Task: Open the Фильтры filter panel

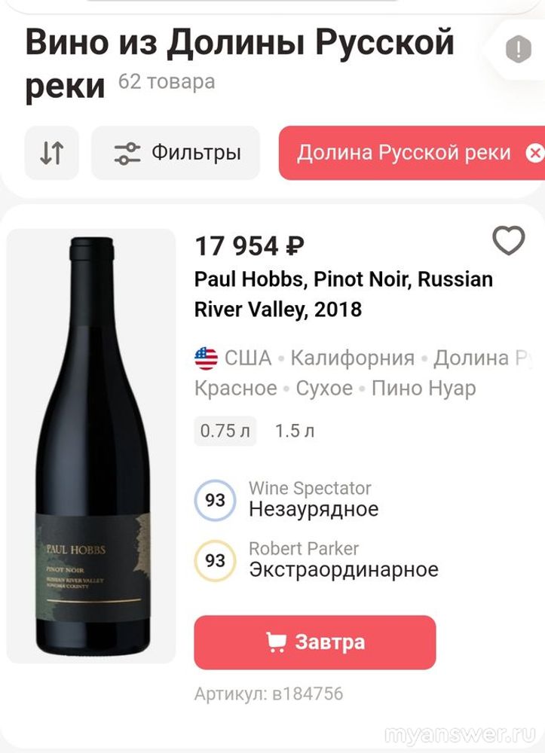Action: click(176, 153)
